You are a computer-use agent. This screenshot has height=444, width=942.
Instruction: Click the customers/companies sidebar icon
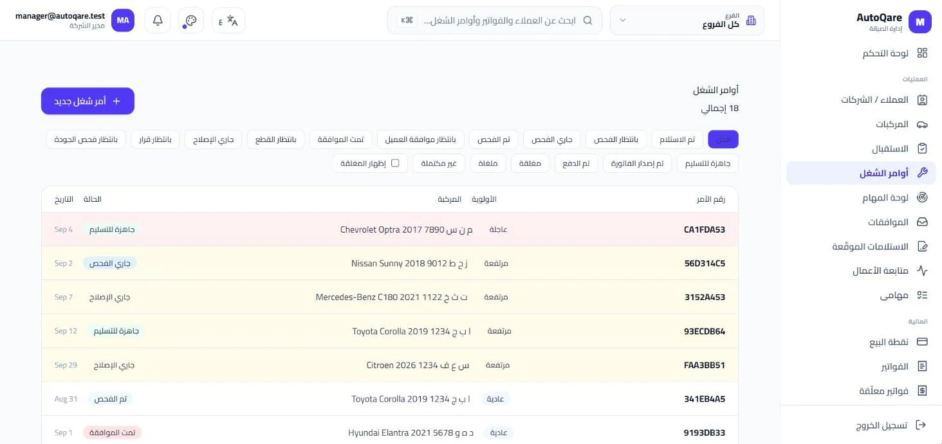[922, 100]
